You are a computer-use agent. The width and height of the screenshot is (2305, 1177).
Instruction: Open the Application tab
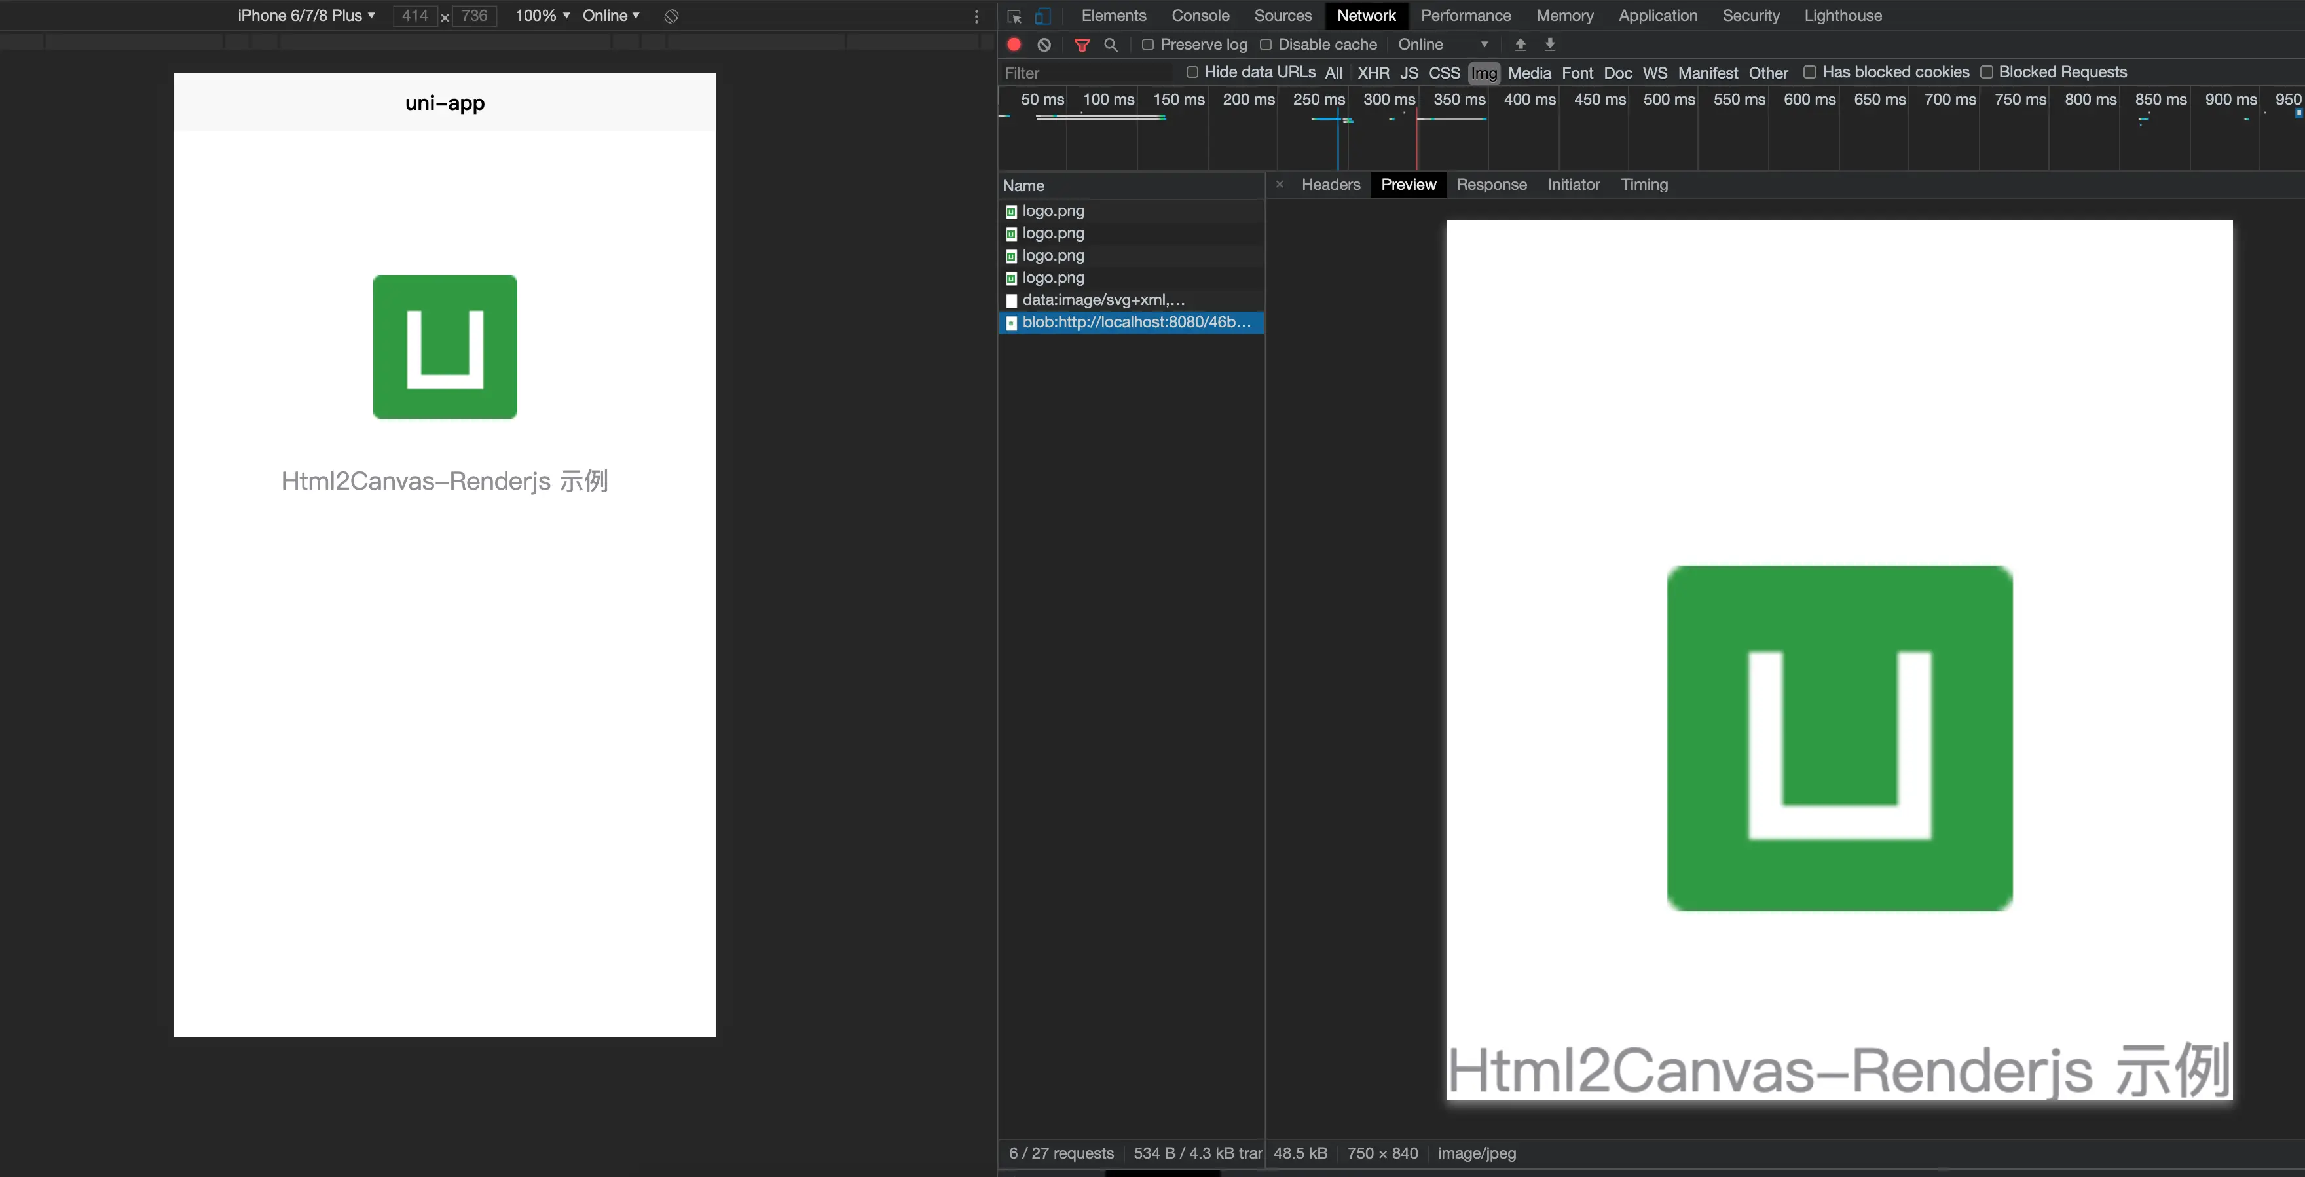[1657, 16]
